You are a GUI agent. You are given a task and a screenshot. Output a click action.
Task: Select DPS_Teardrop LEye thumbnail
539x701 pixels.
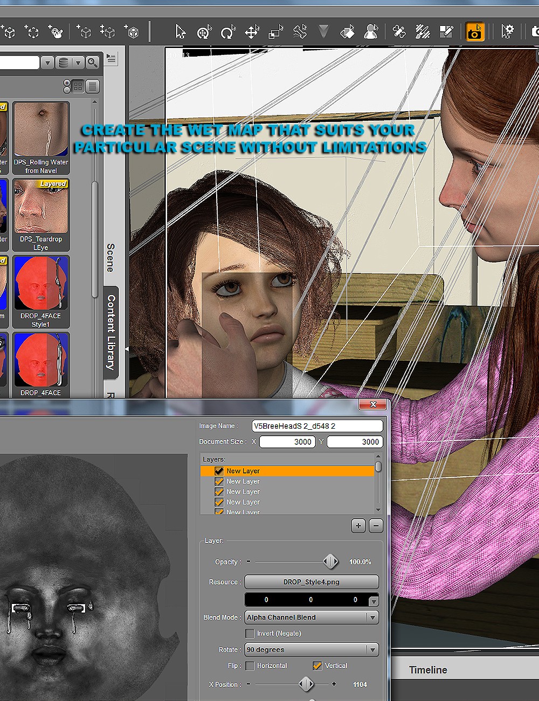click(x=41, y=215)
